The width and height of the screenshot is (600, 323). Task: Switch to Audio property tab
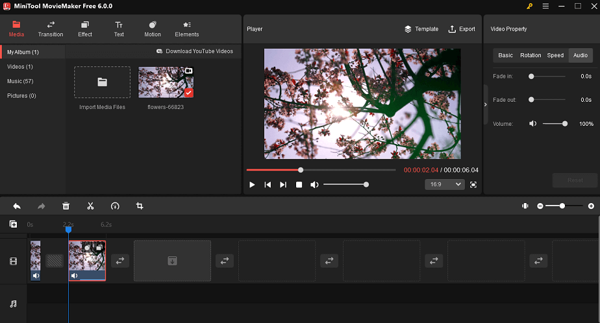(580, 55)
